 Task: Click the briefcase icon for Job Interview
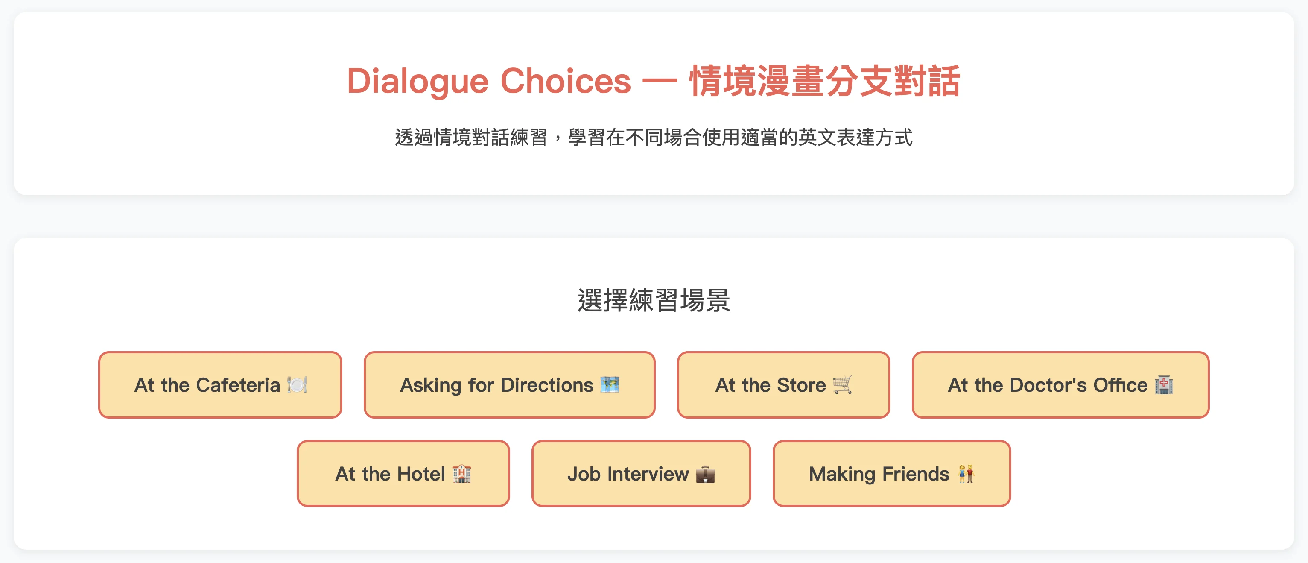coord(705,474)
